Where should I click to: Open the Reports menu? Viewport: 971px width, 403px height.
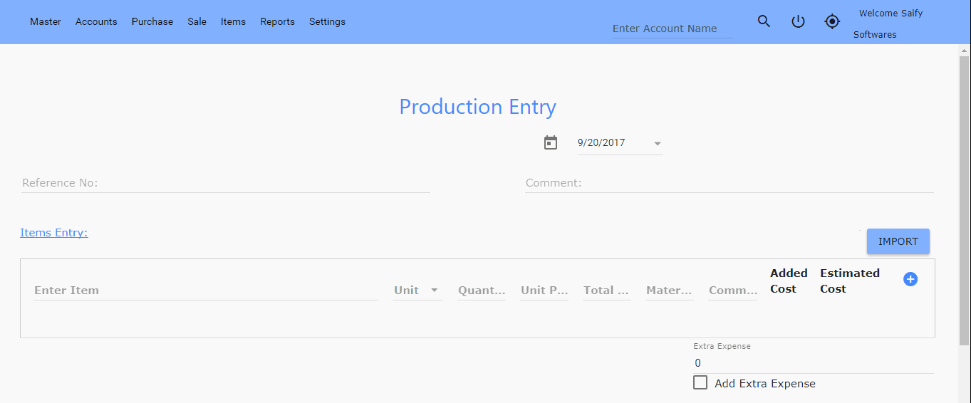277,21
